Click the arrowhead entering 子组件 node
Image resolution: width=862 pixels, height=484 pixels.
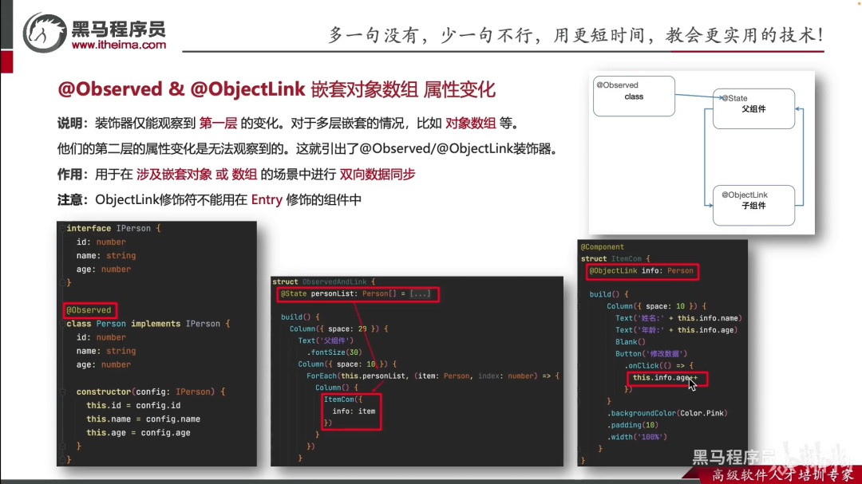[x=710, y=206]
